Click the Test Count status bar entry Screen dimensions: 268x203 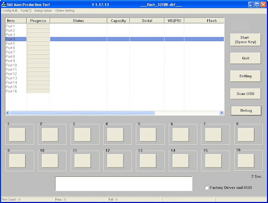[11, 199]
